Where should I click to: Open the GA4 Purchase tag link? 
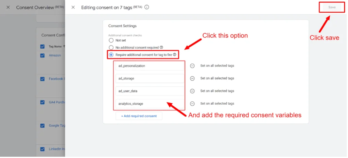click(57, 102)
